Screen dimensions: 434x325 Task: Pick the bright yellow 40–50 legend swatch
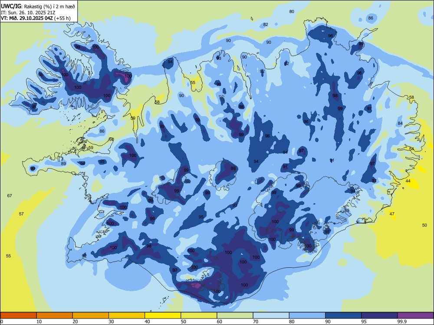pos(163,315)
